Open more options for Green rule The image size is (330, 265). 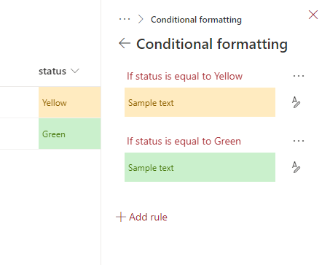pyautogui.click(x=299, y=141)
